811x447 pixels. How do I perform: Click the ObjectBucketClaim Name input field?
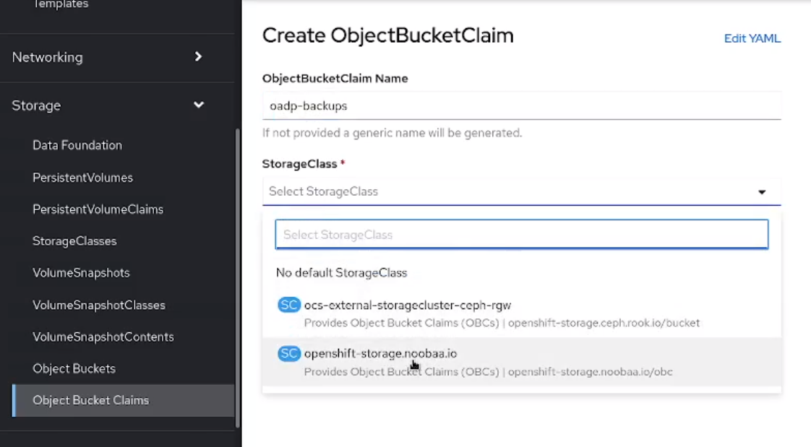coord(520,105)
